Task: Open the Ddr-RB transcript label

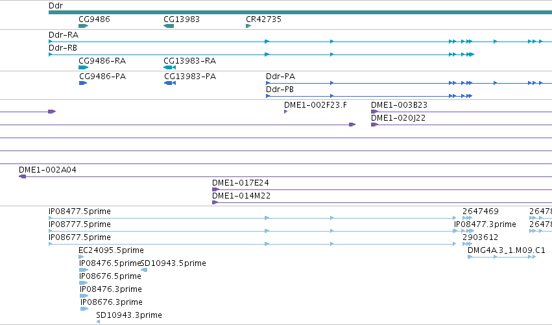Action: pyautogui.click(x=63, y=48)
